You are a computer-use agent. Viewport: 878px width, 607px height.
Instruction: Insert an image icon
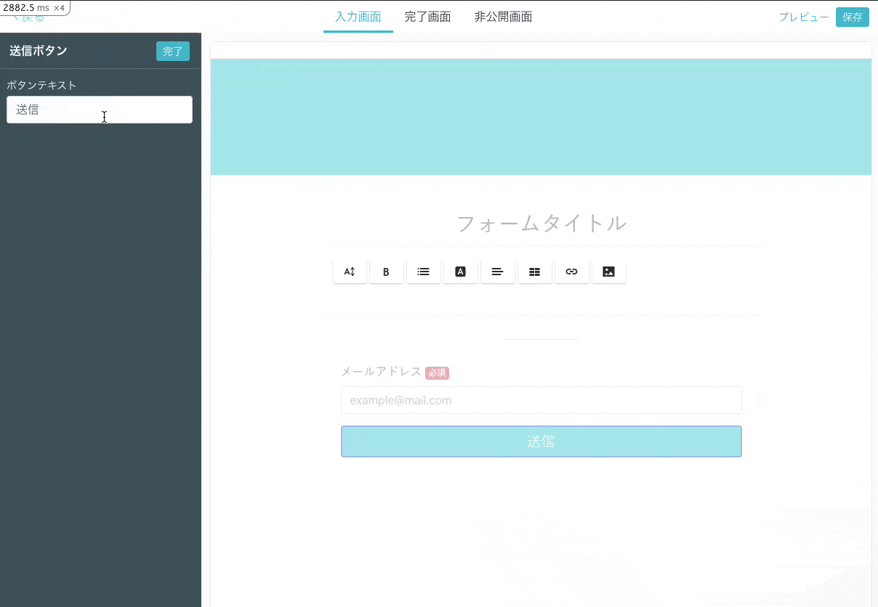pos(609,272)
